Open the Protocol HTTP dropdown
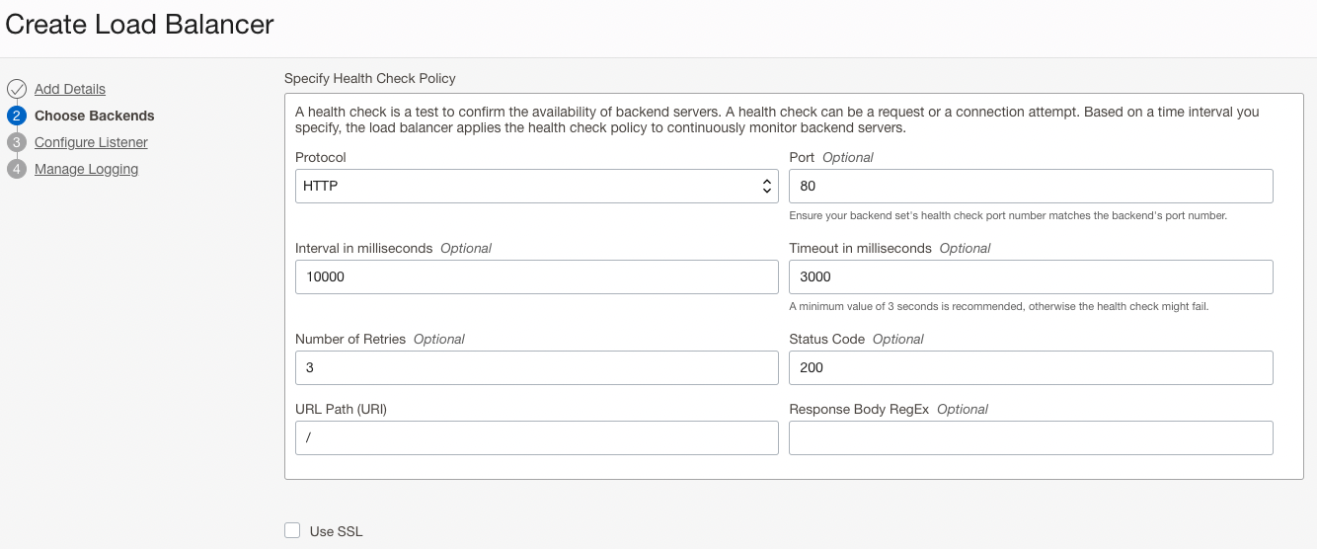The image size is (1317, 549). 523,186
